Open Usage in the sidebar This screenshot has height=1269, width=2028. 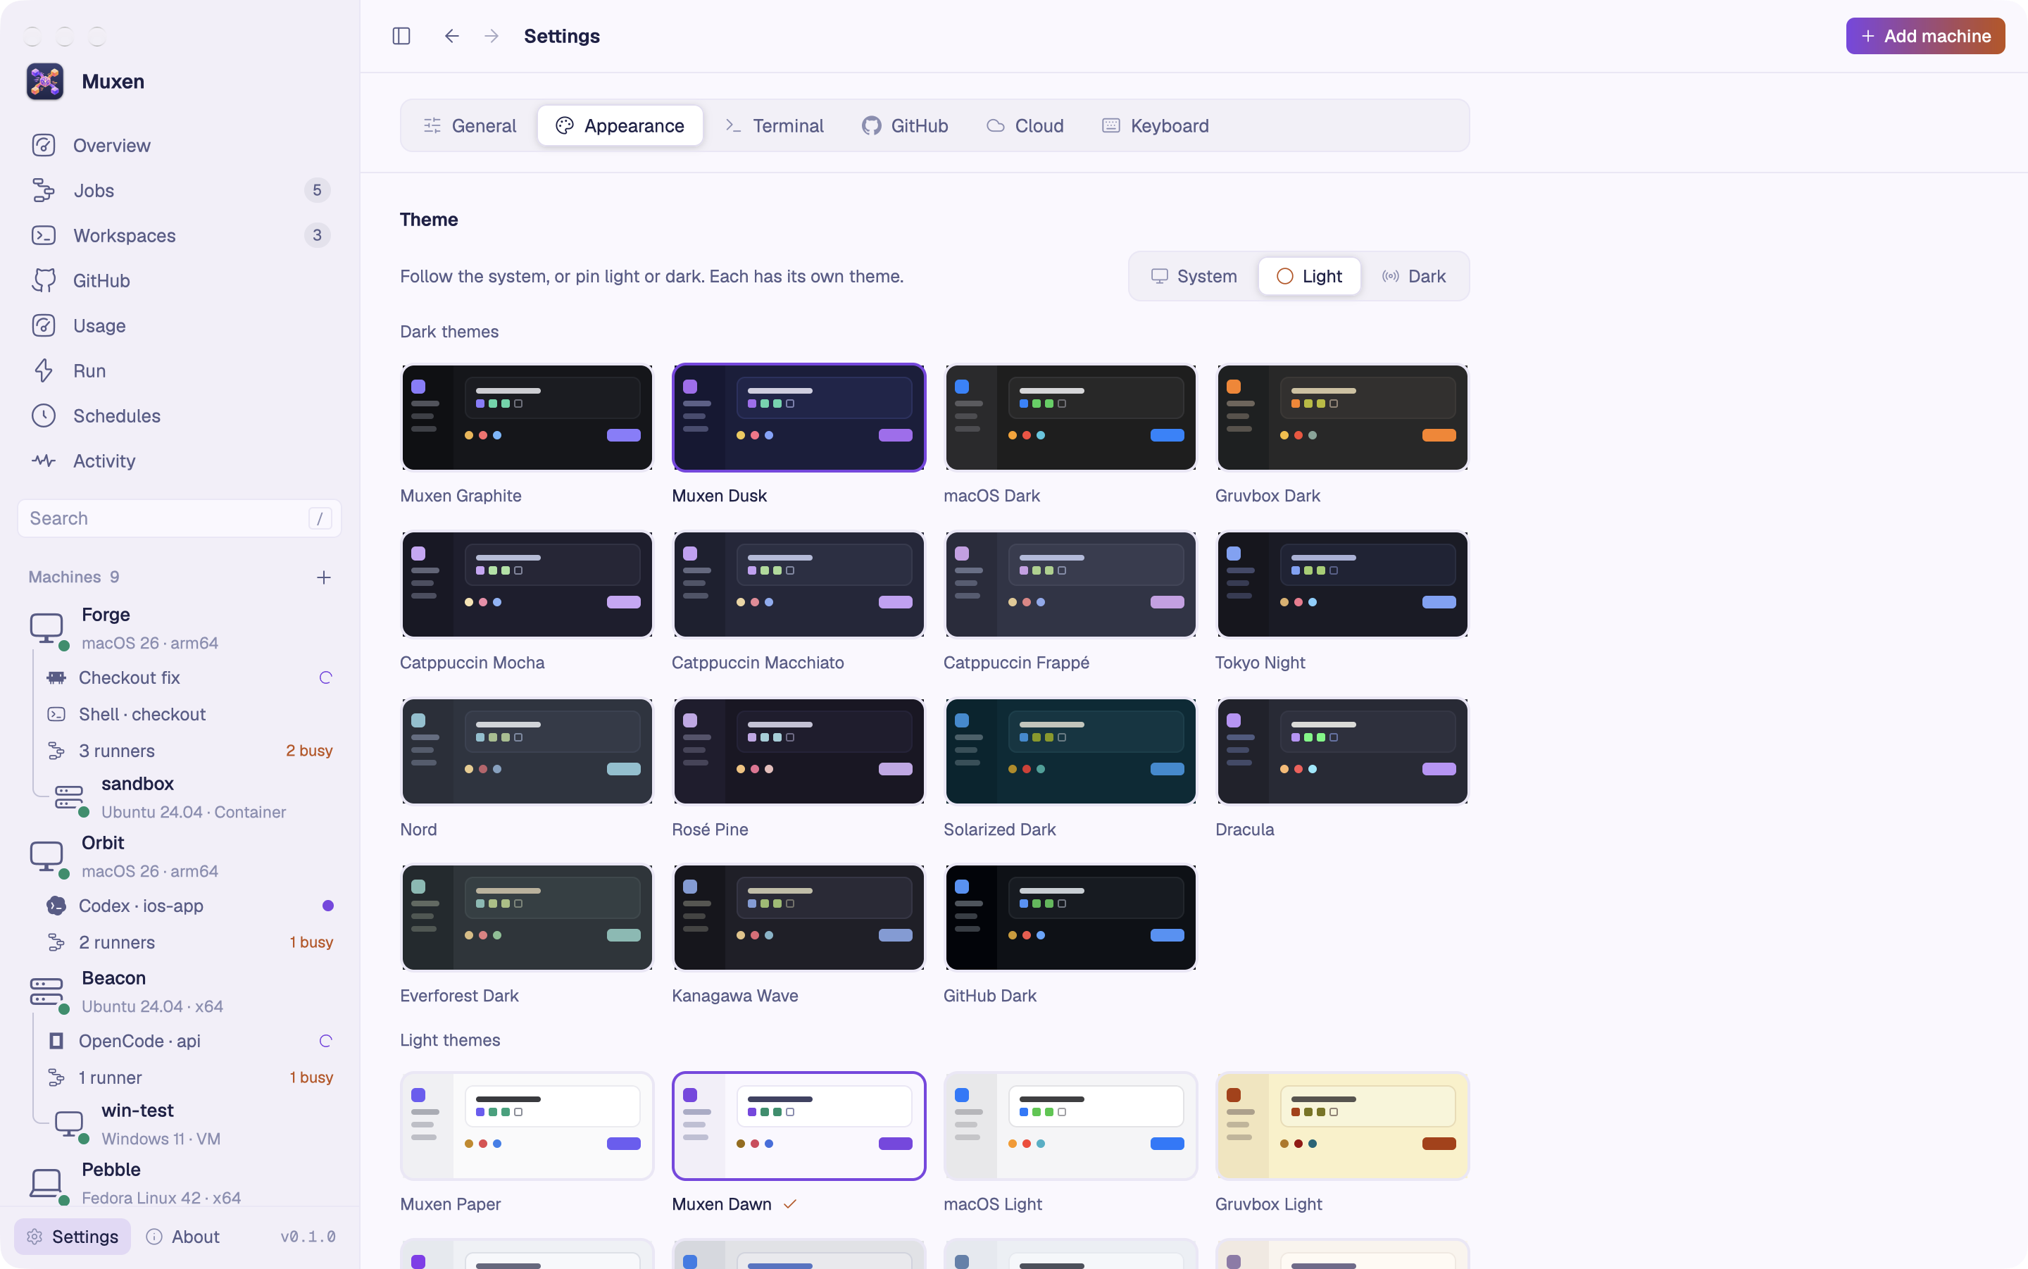coord(180,325)
